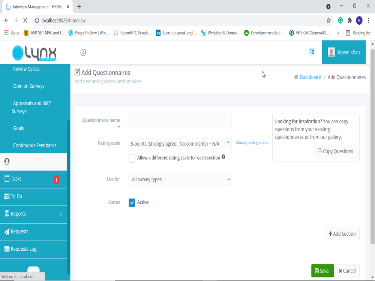Save the questionnaire
Viewport: 375px width, 281px height.
pos(322,271)
